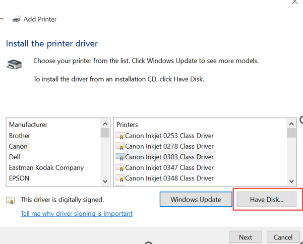The width and height of the screenshot is (303, 244).
Task: Cancel the Add Printer wizard
Action: [283, 237]
